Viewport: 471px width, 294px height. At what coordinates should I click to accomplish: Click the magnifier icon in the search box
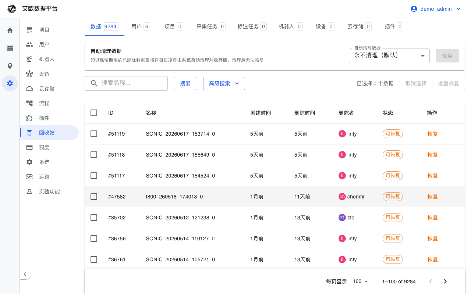click(x=94, y=83)
